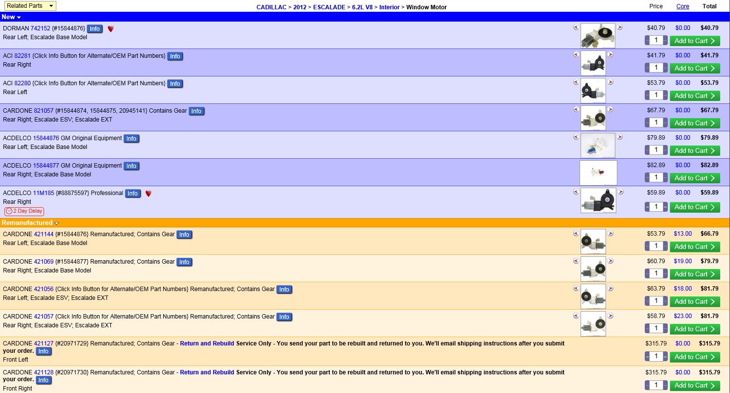Open part number 742152 link

pos(41,28)
